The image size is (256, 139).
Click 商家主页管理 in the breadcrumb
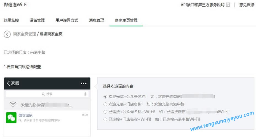pyautogui.click(x=25, y=34)
